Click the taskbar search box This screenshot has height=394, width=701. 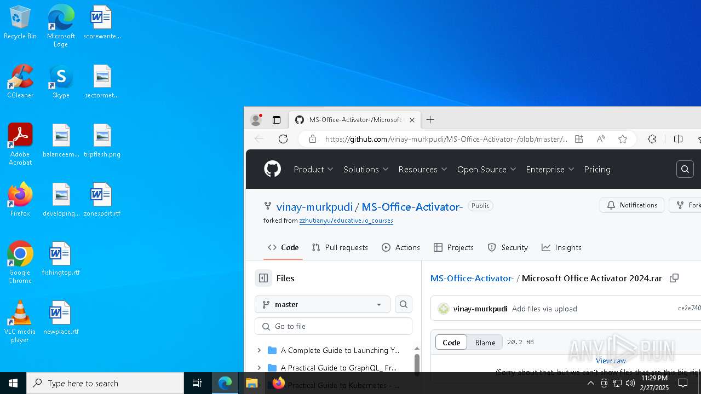click(105, 383)
